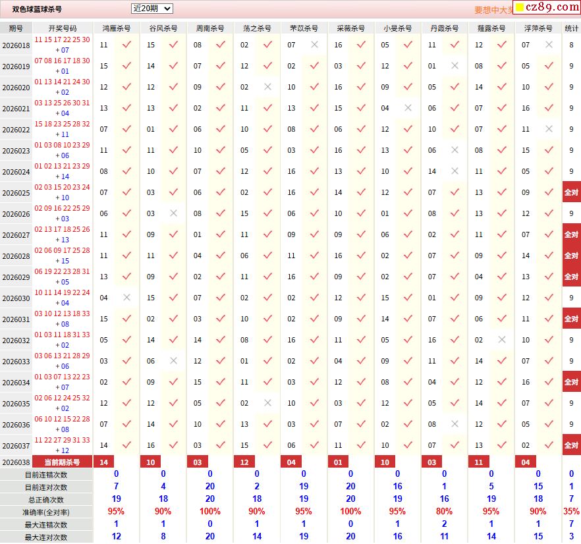Click the 全对 badge for issue 2026037

pos(571,445)
